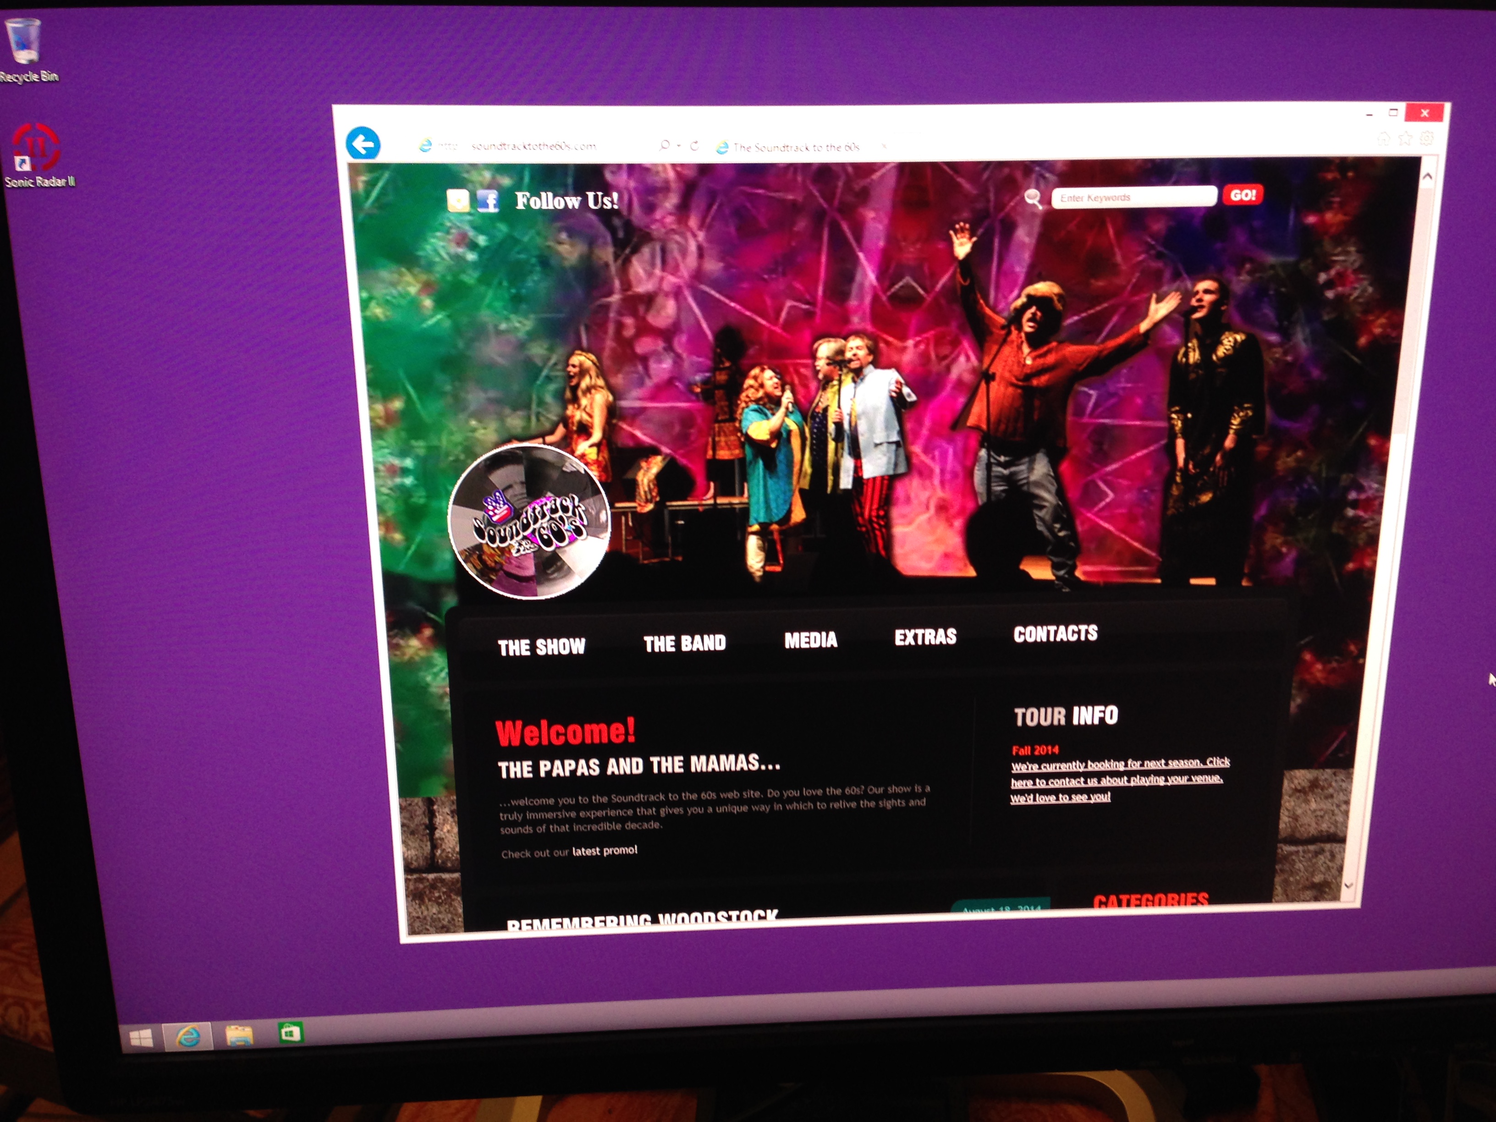Click the scrollbar up arrow
Screen dimensions: 1496x1122
[1428, 176]
